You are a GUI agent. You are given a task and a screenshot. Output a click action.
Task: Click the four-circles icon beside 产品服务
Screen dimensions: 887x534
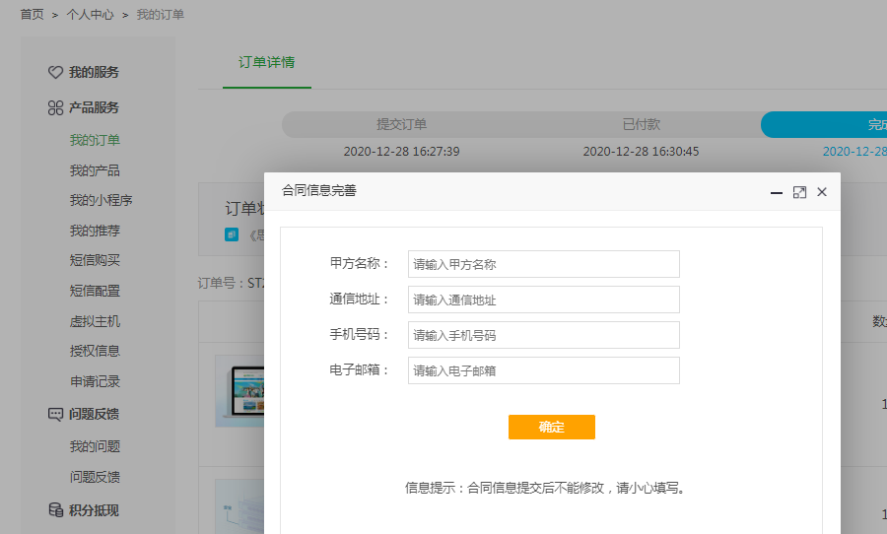pyautogui.click(x=56, y=107)
